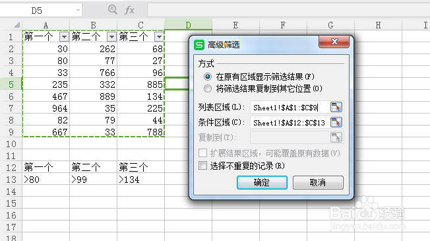The image size is (430, 241).
Task: Click cell containing 262
Action: (x=93, y=49)
